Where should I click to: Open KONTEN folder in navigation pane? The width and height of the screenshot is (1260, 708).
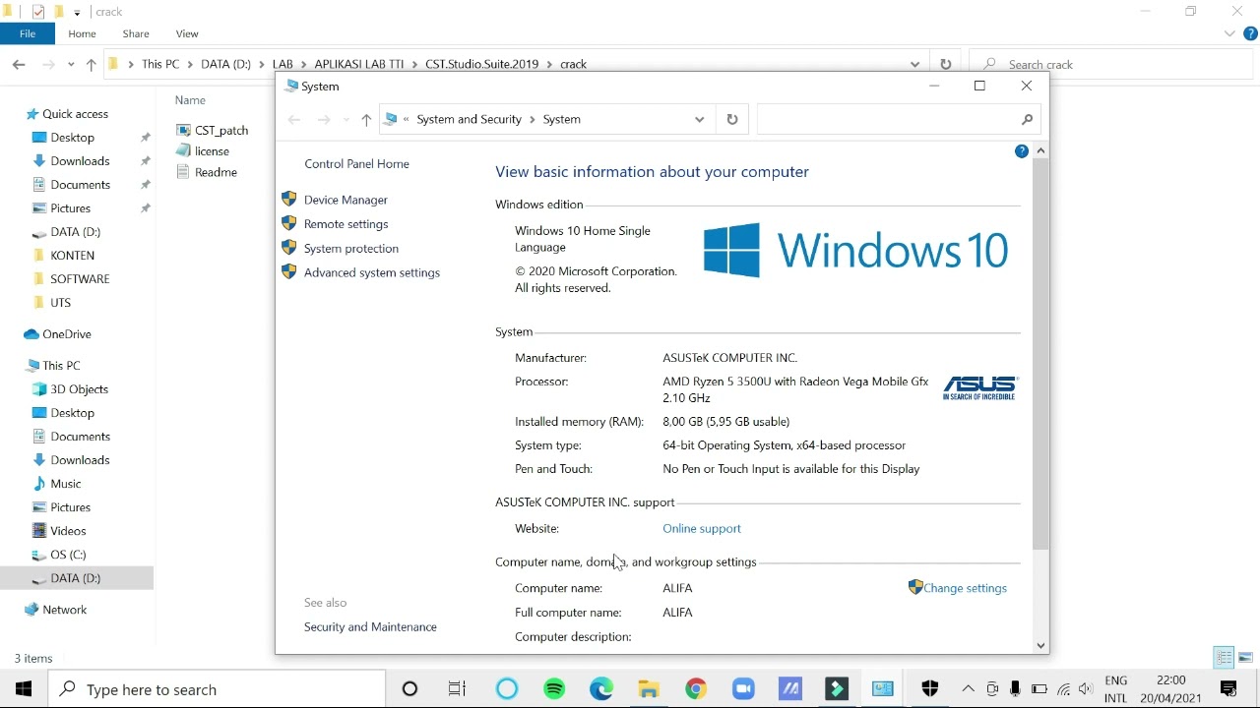pos(73,256)
